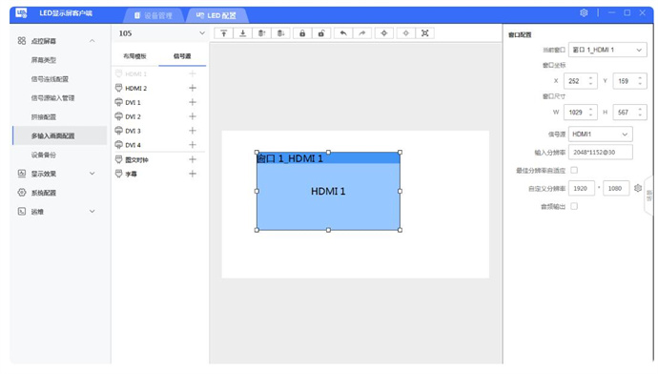Switch to the 设备管理 tab
Viewport: 658px width, 374px height.
[154, 15]
